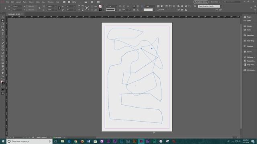Open the File menu
This screenshot has height=144, width=257.
click(x=8, y=2)
